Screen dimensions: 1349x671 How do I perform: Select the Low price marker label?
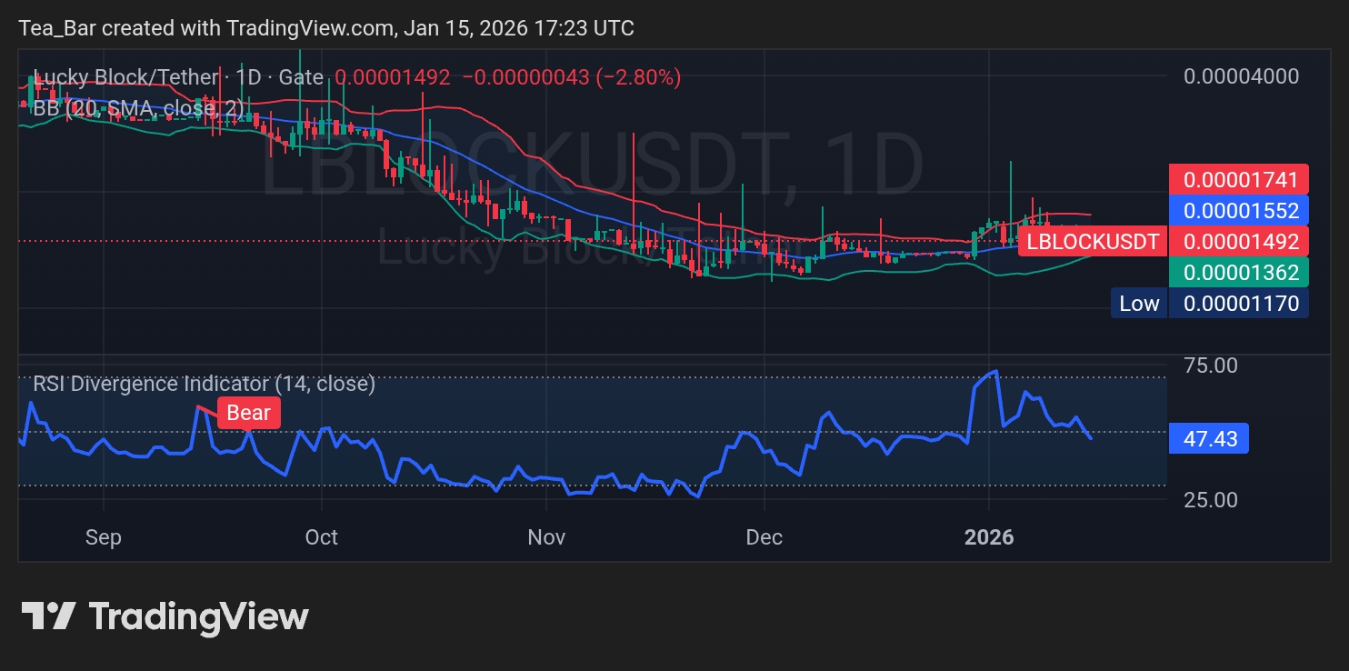(x=1139, y=303)
